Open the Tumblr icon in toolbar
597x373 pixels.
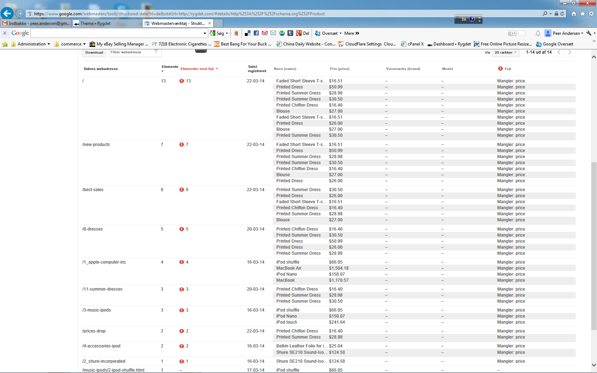coord(290,33)
